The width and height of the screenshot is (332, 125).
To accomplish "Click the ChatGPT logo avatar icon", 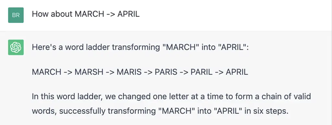I will [x=16, y=47].
